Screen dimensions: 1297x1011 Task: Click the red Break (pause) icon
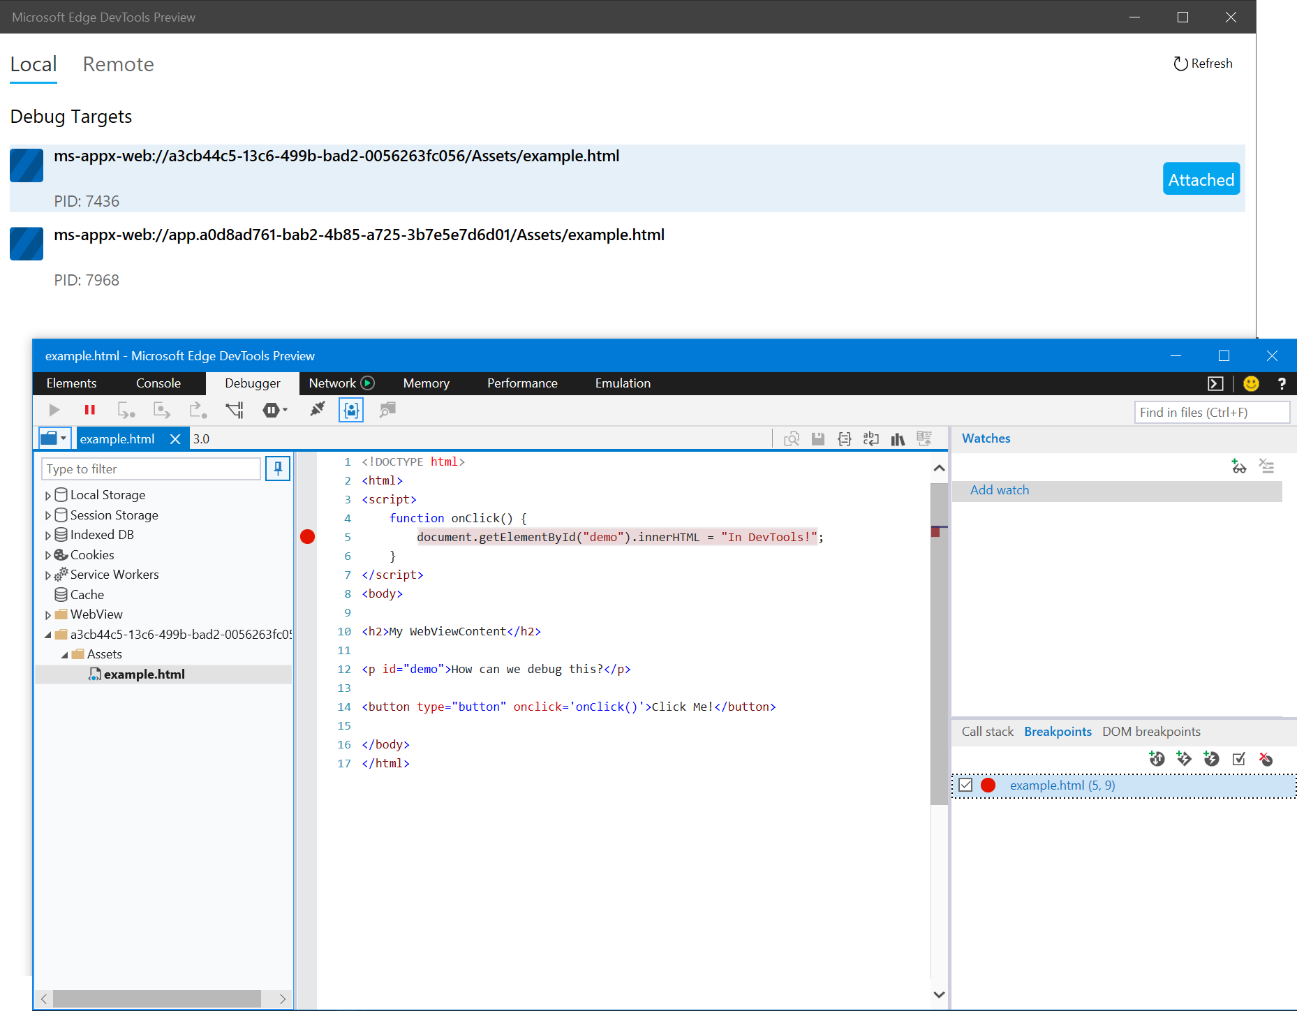89,410
